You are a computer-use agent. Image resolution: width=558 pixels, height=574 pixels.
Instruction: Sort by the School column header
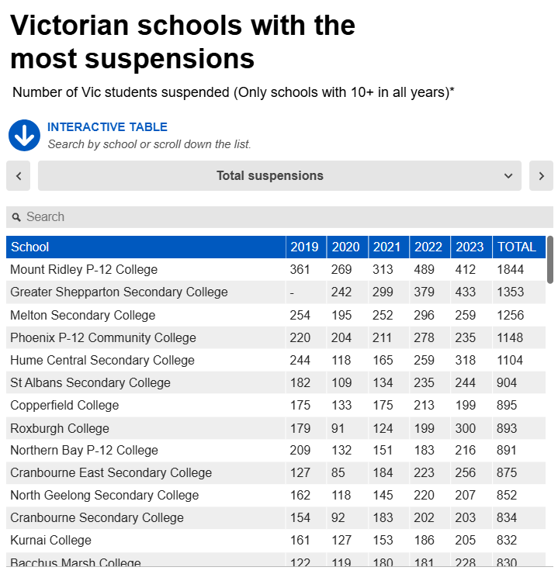(146, 247)
